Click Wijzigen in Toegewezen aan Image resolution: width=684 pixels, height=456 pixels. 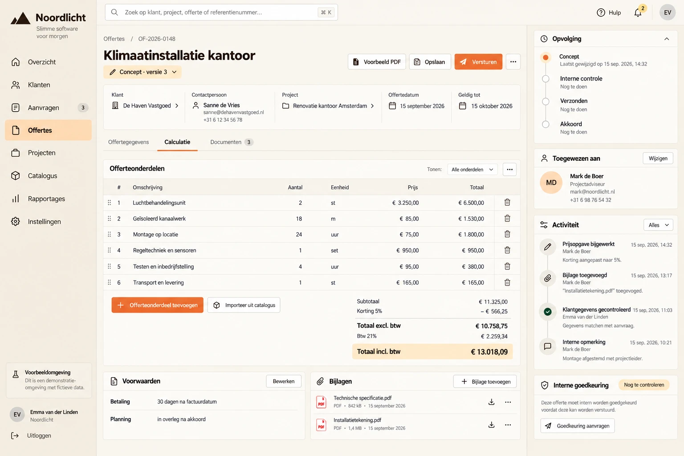point(658,159)
